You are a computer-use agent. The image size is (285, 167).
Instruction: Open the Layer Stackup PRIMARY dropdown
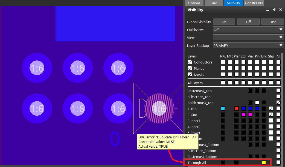coord(248,45)
